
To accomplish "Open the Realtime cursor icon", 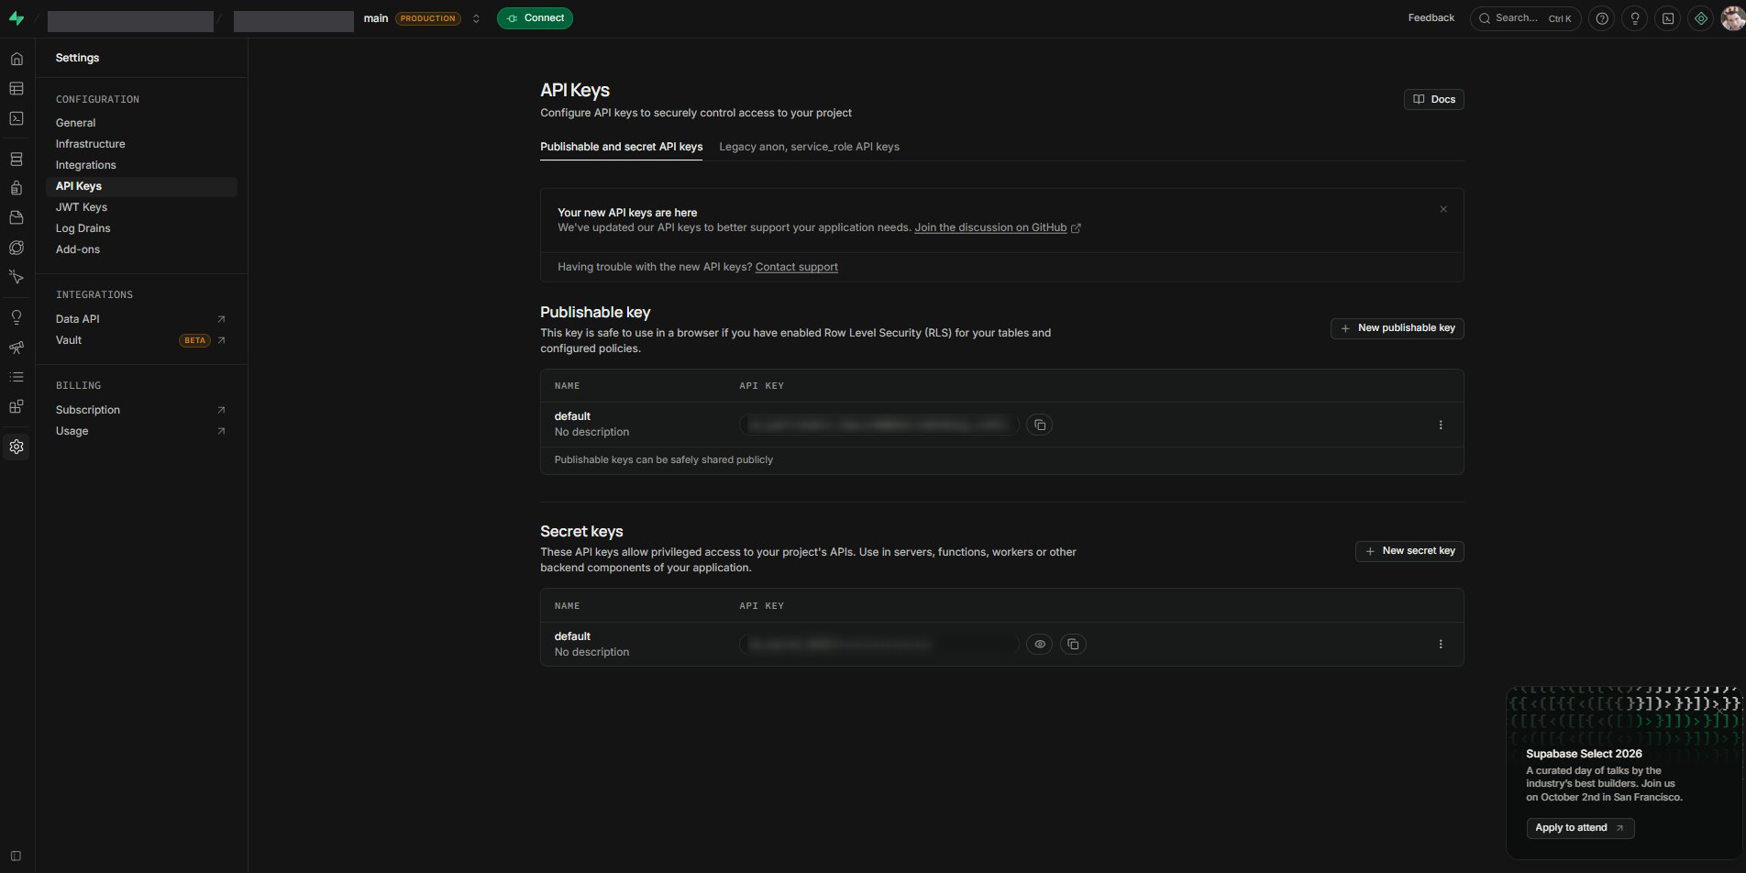I will pos(17,277).
